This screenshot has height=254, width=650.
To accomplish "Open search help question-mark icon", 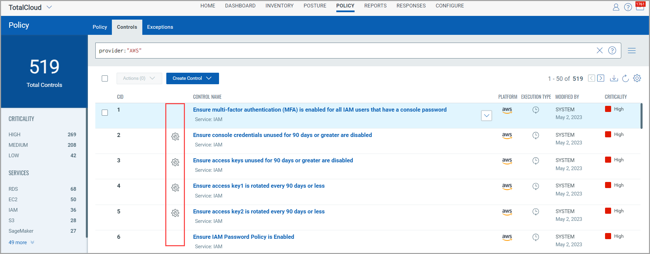I will click(612, 50).
